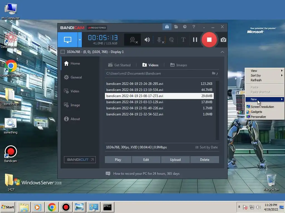Click the Google Chrome desktop shortcut
285x213 pixels.
[11, 69]
